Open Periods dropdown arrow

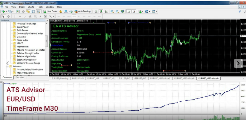tap(149, 12)
